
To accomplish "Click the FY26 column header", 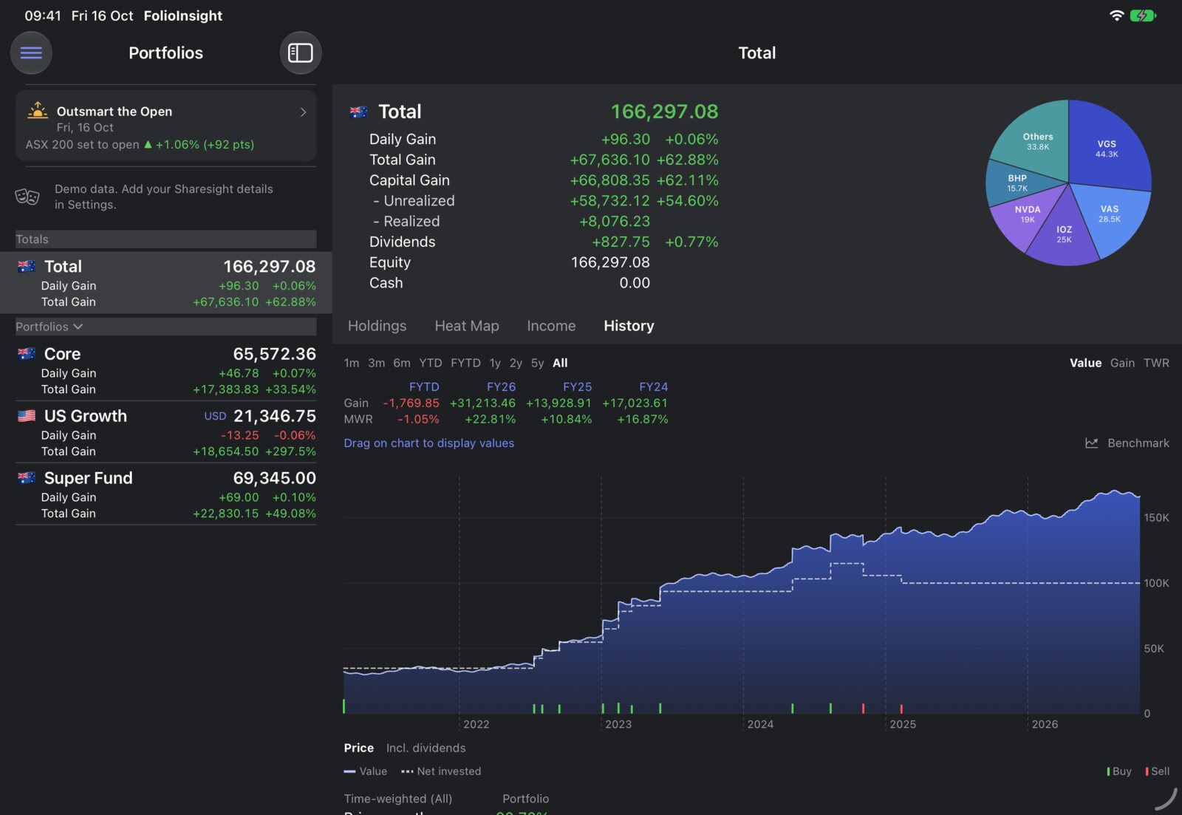I will (501, 386).
